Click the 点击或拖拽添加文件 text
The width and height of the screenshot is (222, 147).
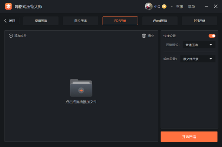click(81, 102)
